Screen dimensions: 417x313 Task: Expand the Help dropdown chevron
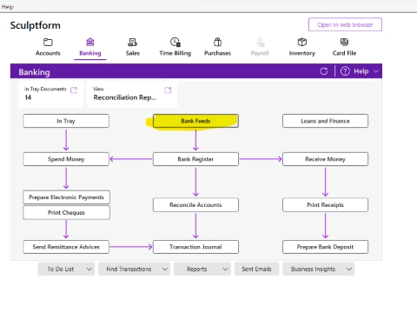click(375, 71)
